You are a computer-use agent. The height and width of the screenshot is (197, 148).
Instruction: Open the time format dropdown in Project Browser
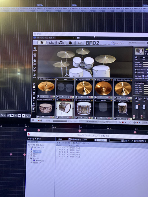63,139
